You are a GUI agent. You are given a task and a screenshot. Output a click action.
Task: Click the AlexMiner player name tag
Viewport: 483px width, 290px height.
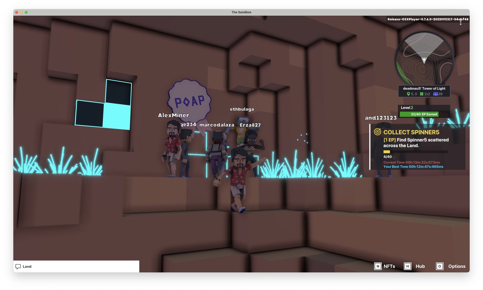pos(173,115)
